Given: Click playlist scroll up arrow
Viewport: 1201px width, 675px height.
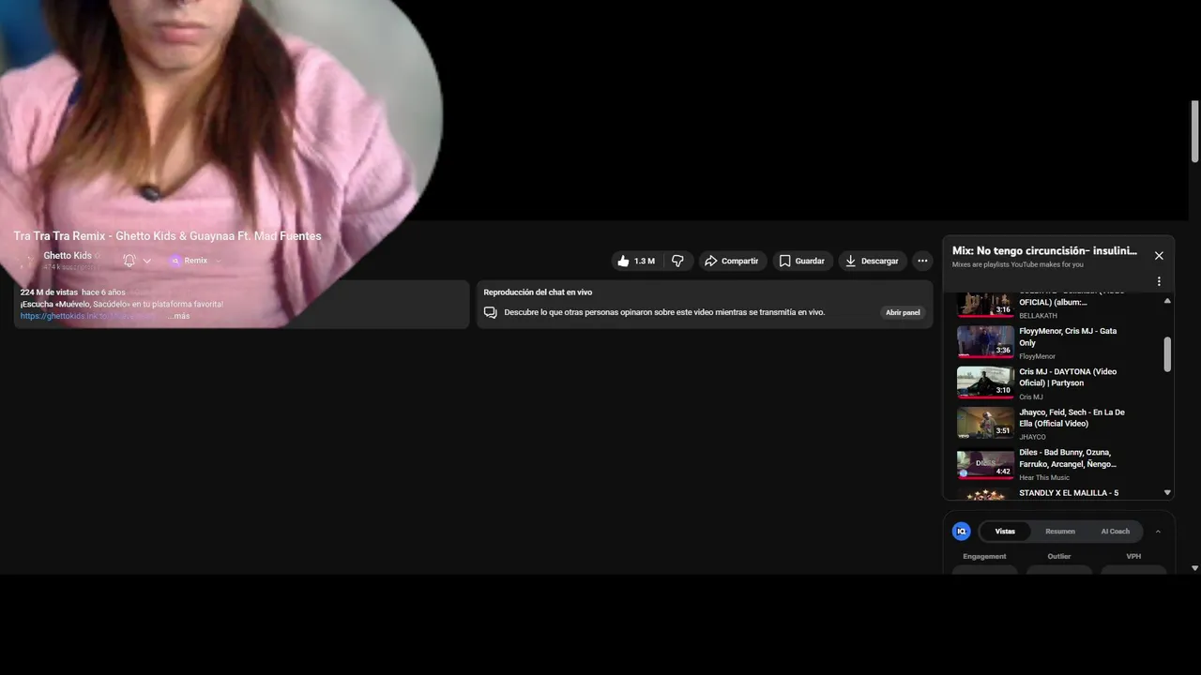Looking at the screenshot, I should [1167, 301].
